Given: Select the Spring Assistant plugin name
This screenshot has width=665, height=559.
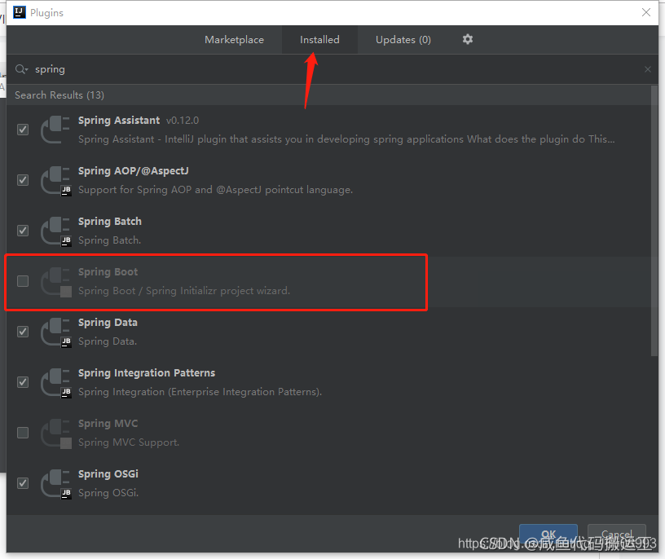Looking at the screenshot, I should point(119,121).
